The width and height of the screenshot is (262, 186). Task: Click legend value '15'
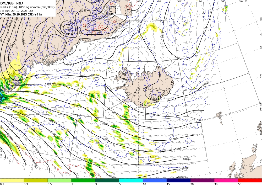(x=168, y=184)
